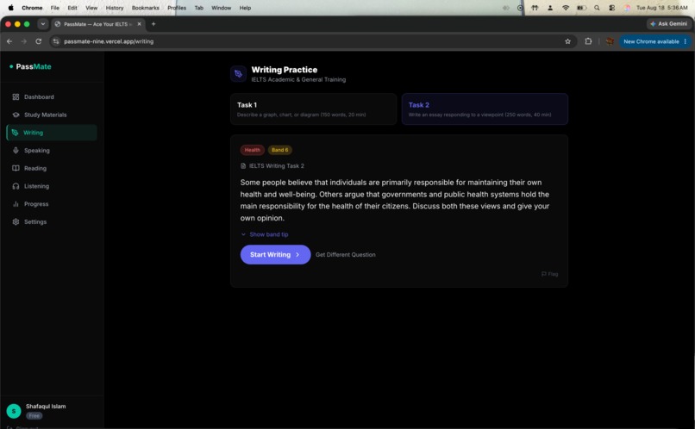695x429 pixels.
Task: Get Different Question
Action: [x=345, y=255]
